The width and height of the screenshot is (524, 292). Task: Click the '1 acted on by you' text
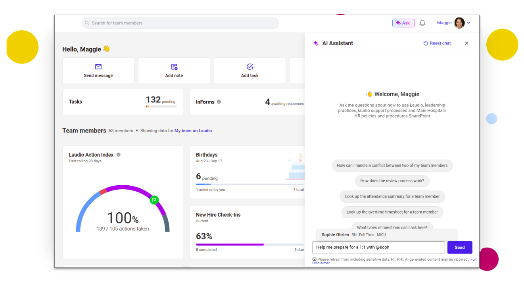click(210, 190)
